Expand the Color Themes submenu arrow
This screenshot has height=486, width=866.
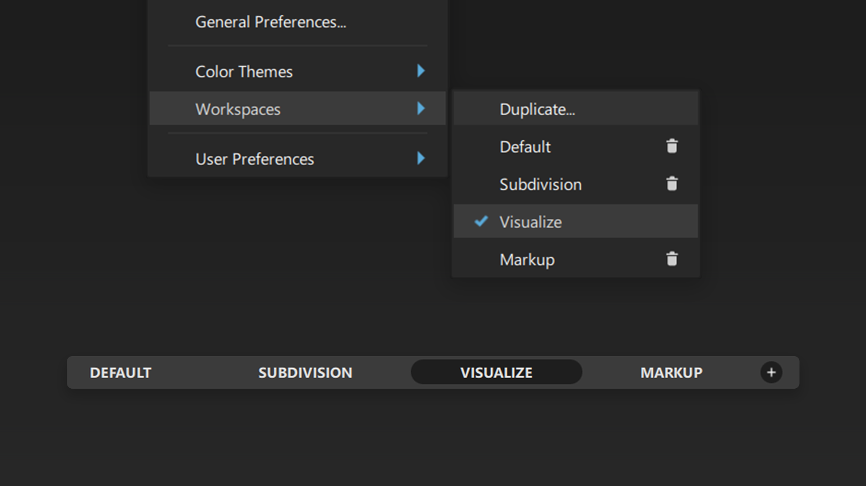(421, 71)
